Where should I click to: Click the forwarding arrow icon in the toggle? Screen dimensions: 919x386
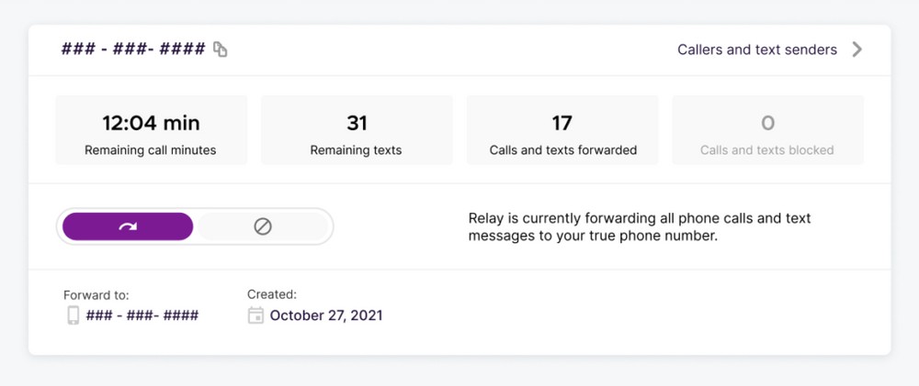point(128,226)
